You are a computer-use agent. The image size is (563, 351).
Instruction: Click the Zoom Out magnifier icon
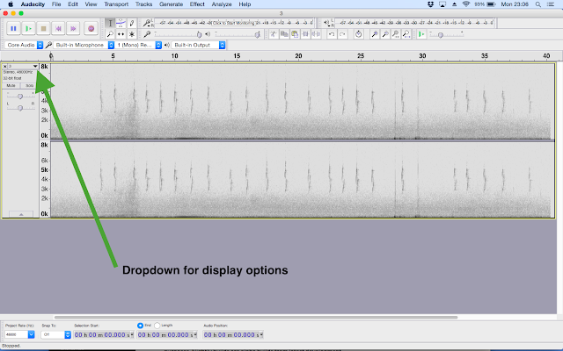(385, 34)
